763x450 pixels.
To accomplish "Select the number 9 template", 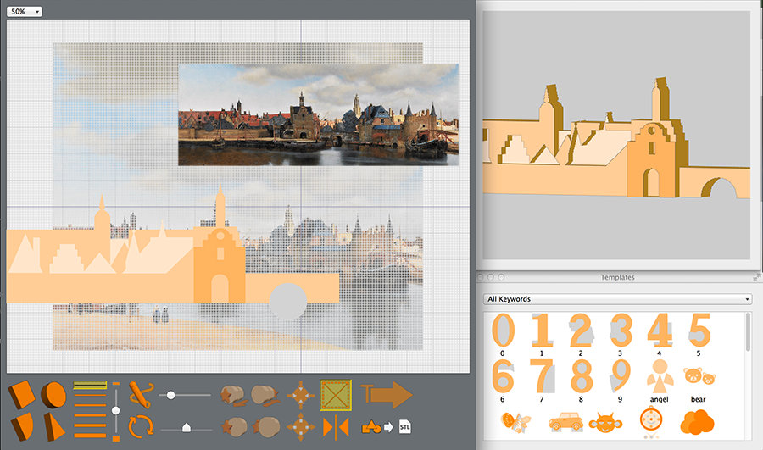I will point(621,376).
